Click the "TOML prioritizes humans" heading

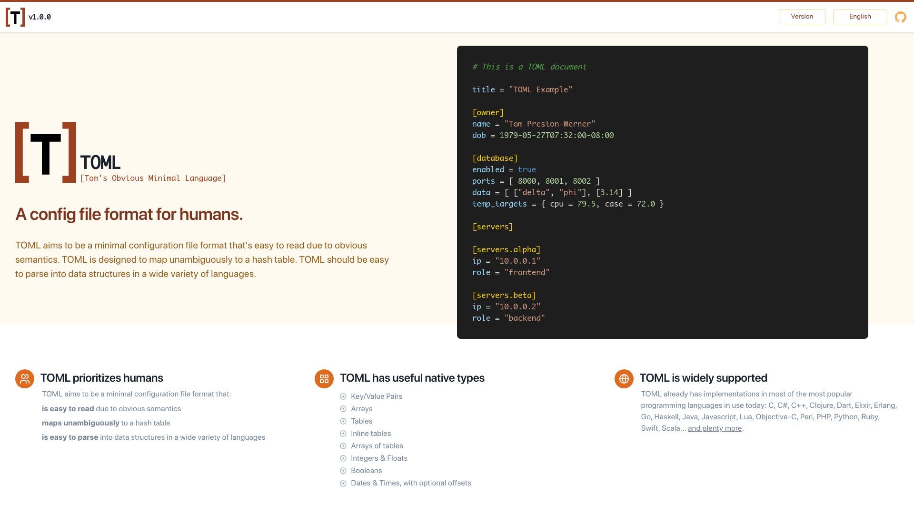tap(101, 378)
